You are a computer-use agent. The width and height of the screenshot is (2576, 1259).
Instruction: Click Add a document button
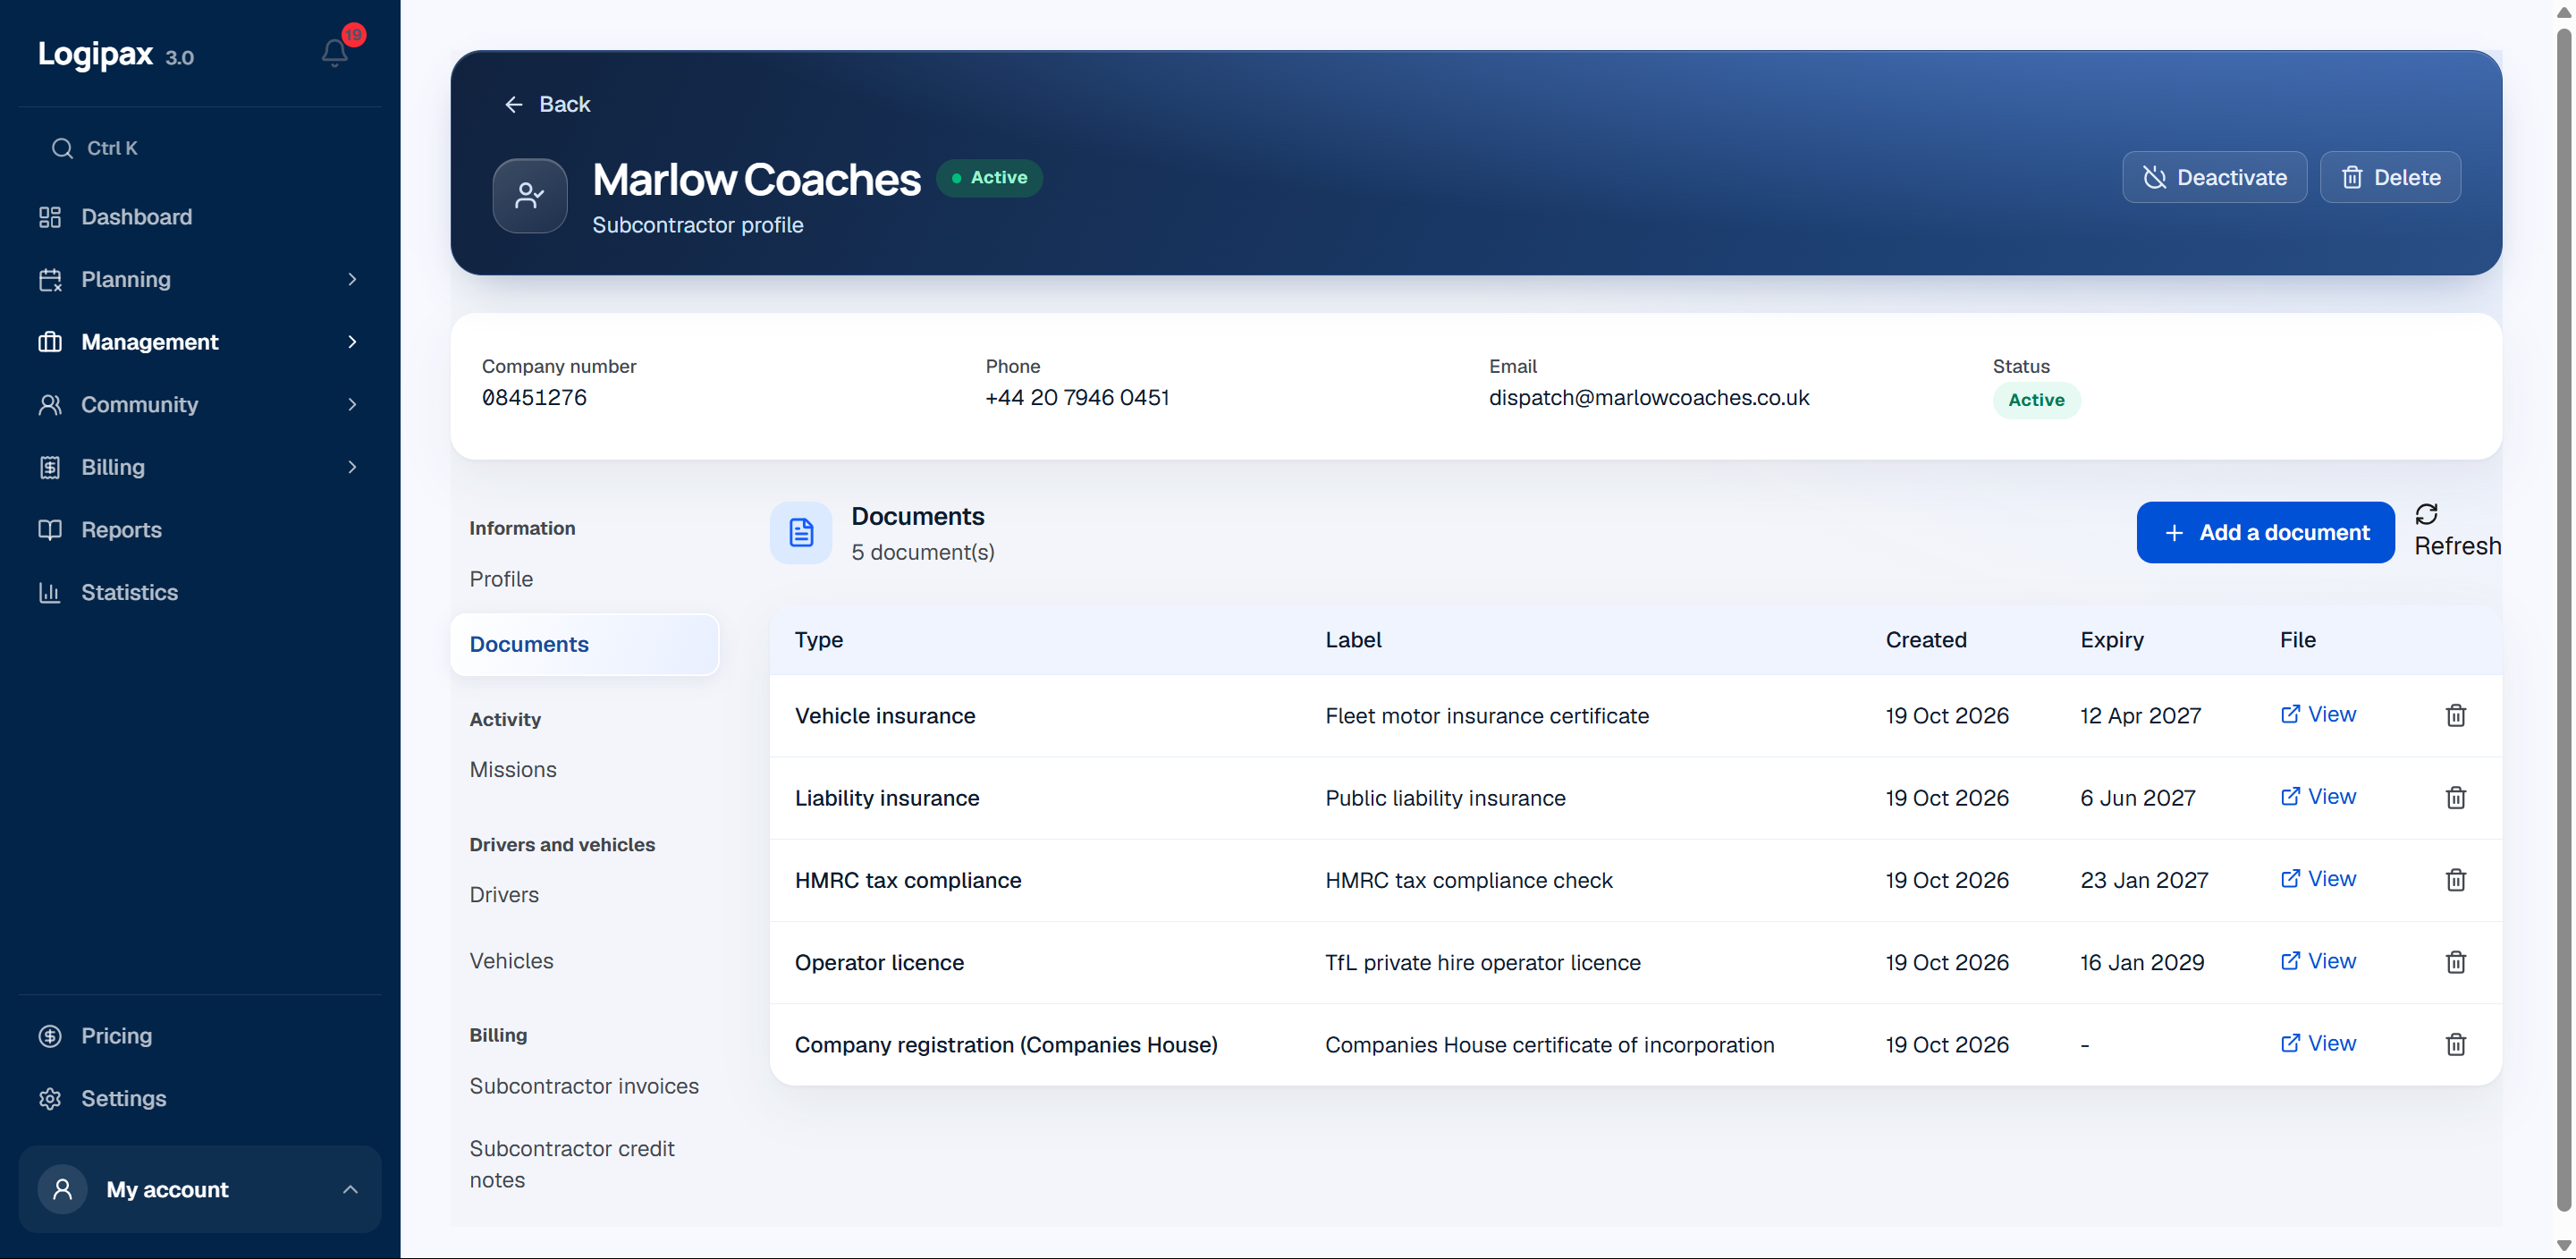point(2265,532)
